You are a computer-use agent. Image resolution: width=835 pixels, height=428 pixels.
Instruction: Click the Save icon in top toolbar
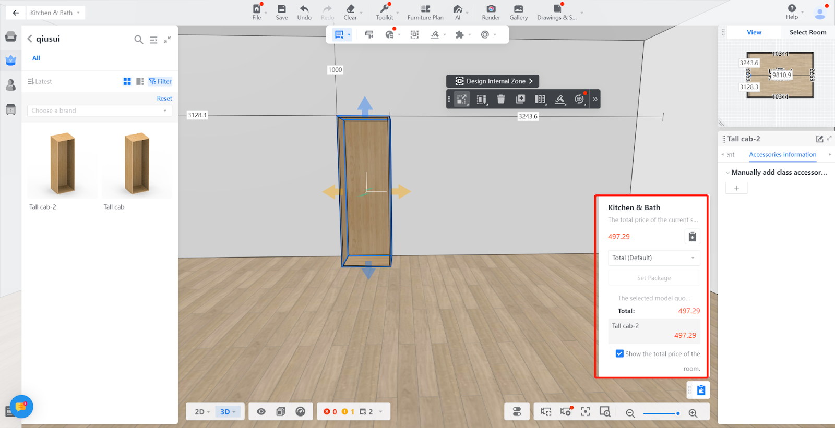point(282,9)
